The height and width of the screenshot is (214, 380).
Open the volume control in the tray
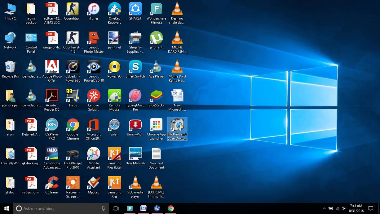coord(344,208)
